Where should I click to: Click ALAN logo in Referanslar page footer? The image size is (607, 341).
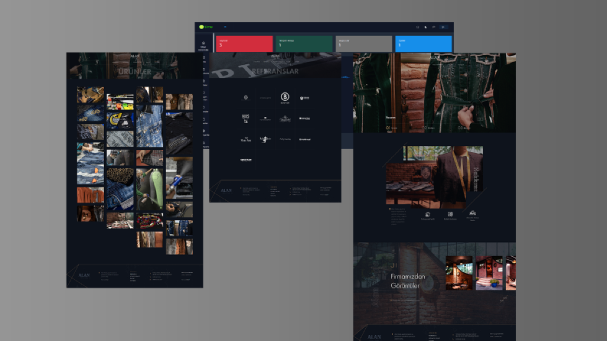226,190
